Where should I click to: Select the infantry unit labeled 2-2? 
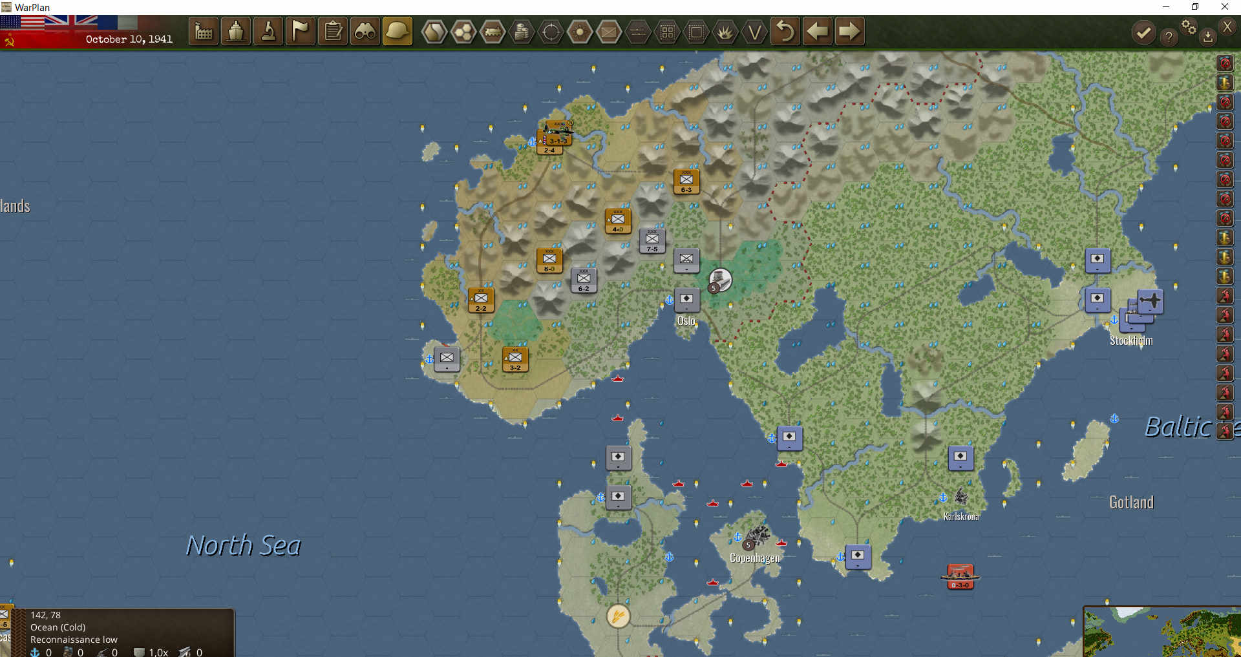point(481,300)
